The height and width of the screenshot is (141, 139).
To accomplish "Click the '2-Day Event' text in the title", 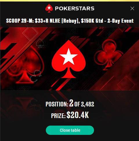I will tap(120, 21).
